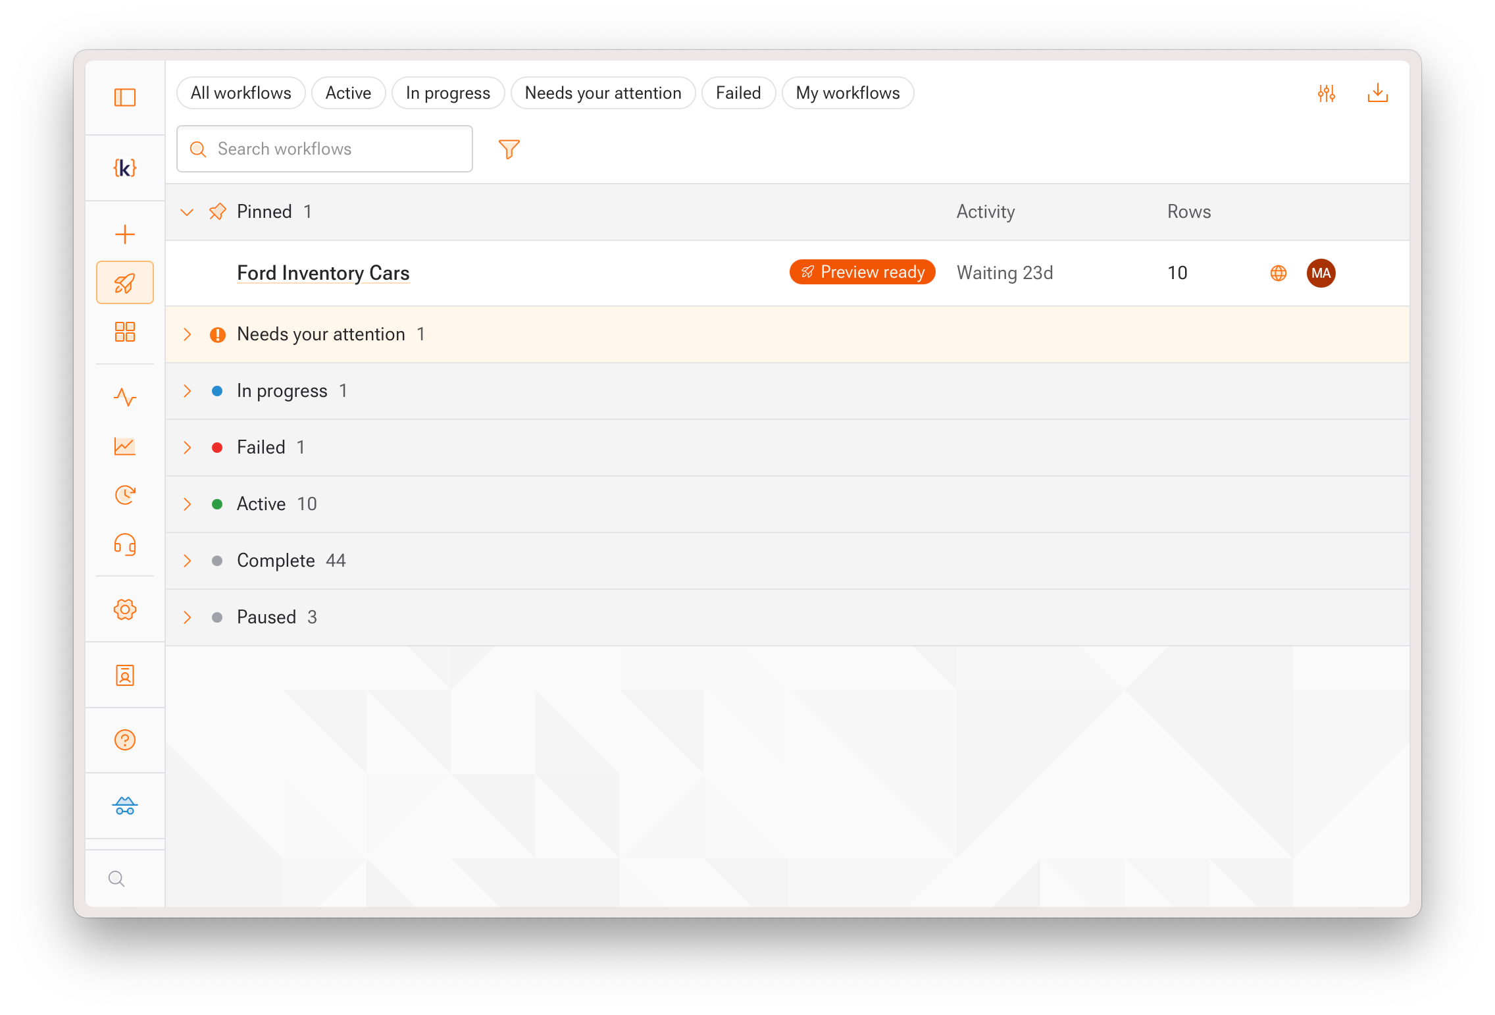The image size is (1495, 1015).
Task: Expand the Failed group
Action: pyautogui.click(x=187, y=448)
